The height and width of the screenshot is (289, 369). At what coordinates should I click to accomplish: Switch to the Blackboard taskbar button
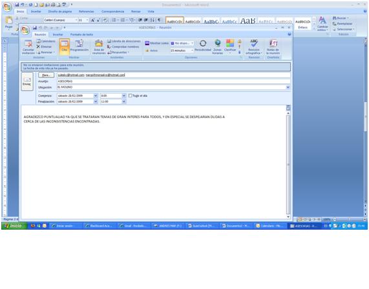[x=100, y=226]
